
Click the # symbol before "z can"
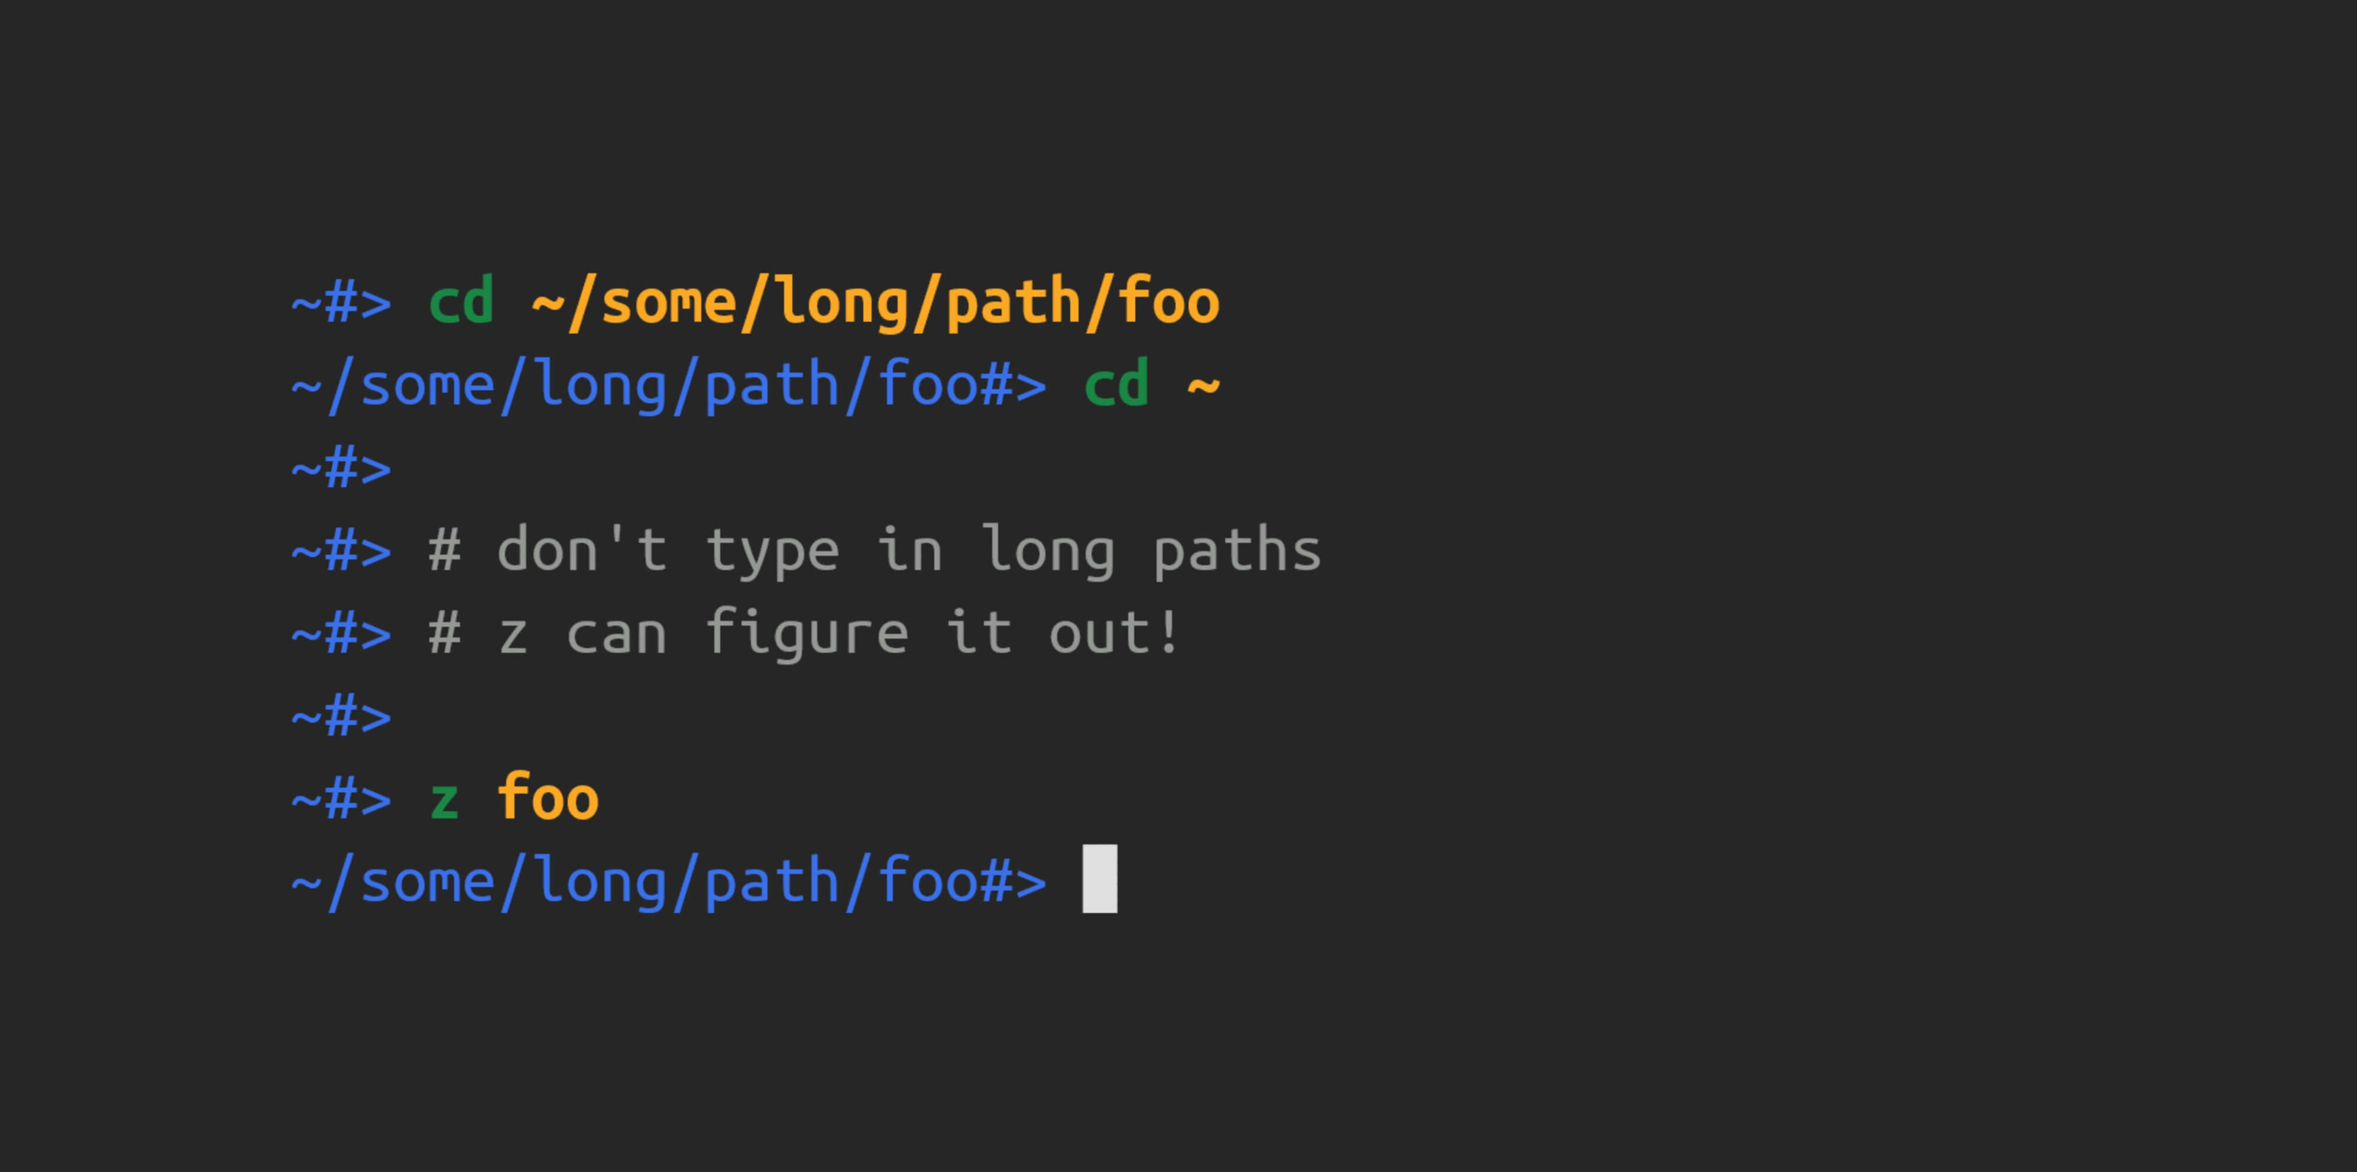point(445,633)
